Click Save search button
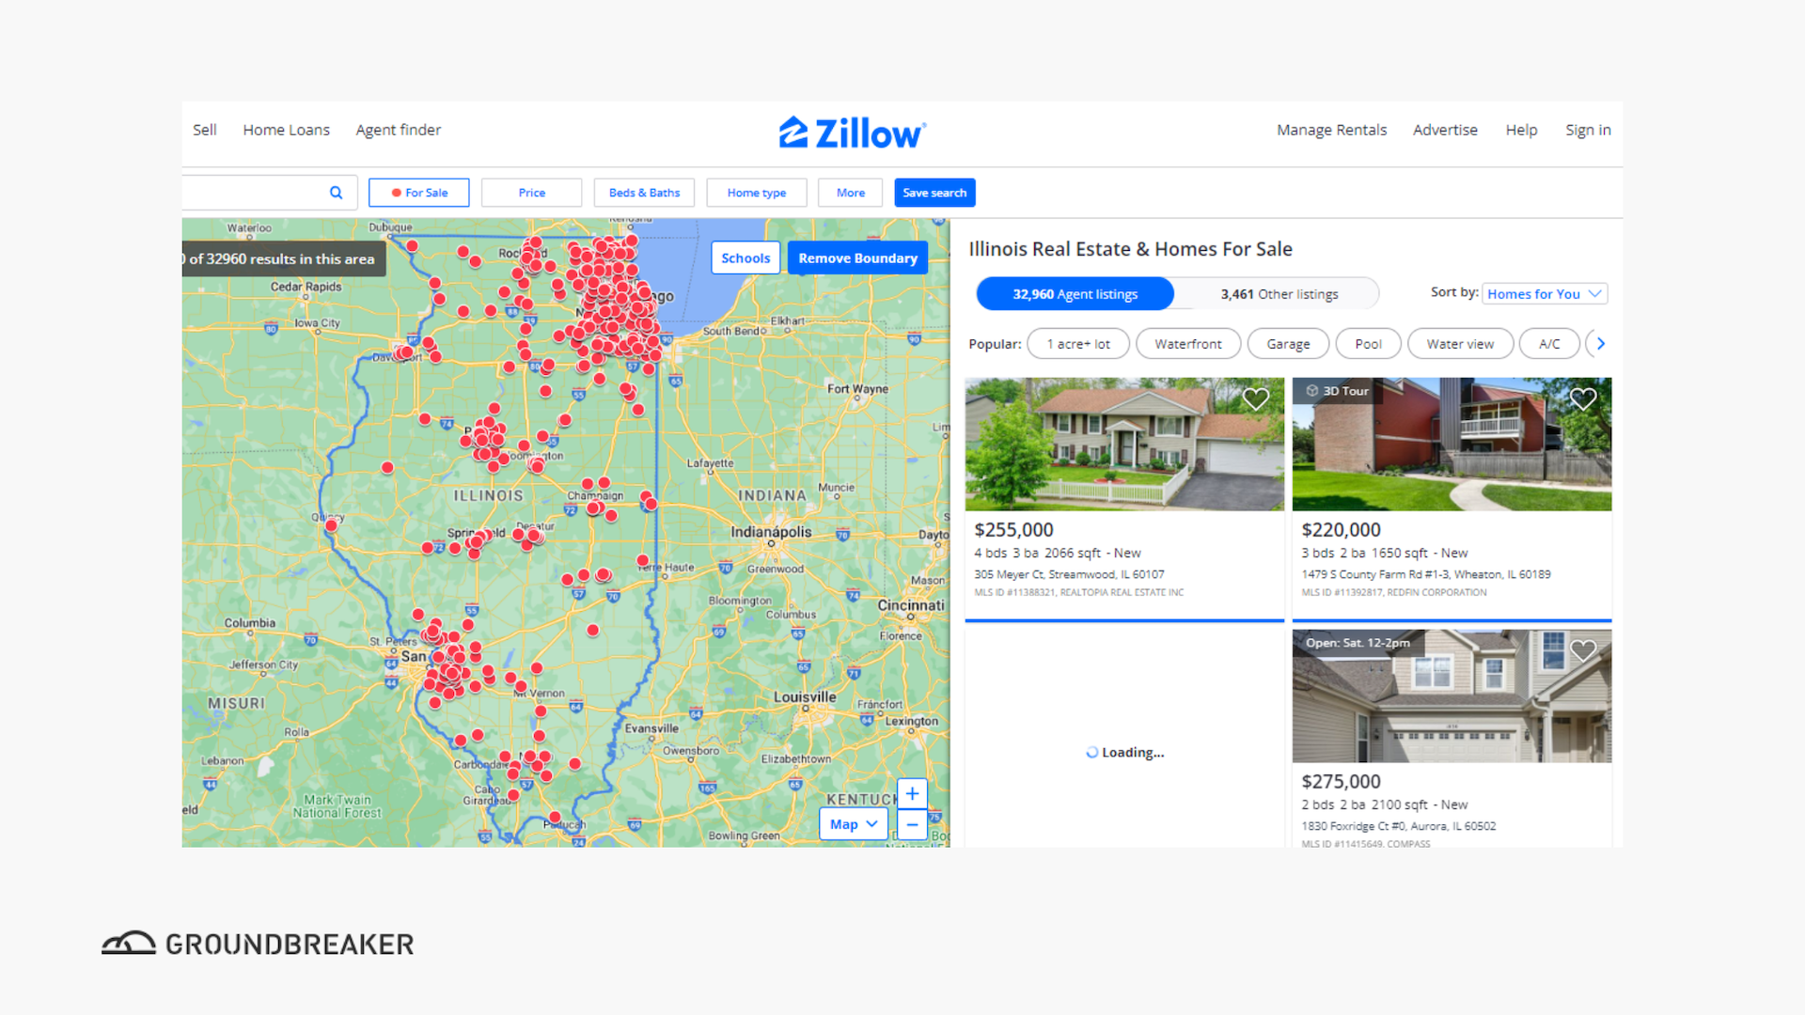The width and height of the screenshot is (1805, 1015). pos(934,193)
